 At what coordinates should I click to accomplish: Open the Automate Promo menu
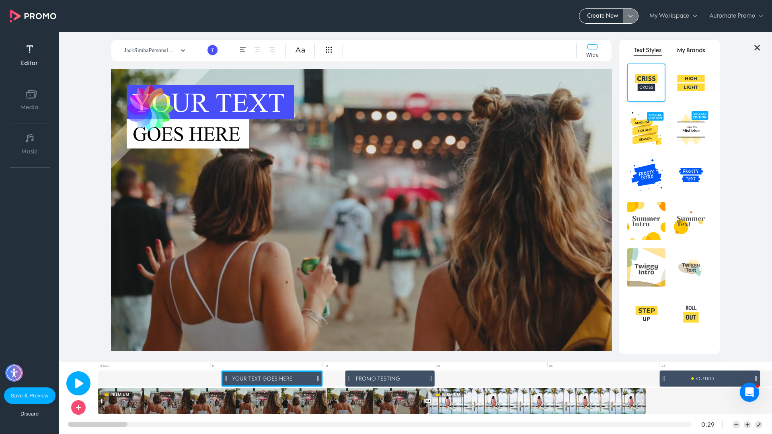(736, 16)
